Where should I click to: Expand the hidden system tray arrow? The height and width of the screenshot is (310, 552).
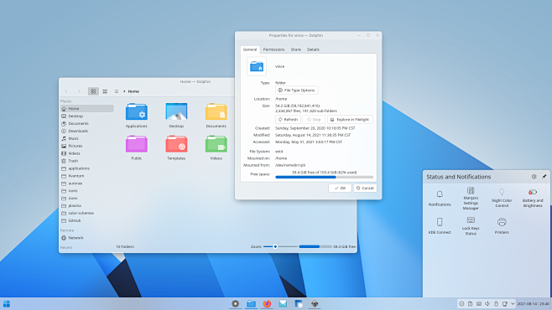point(513,303)
